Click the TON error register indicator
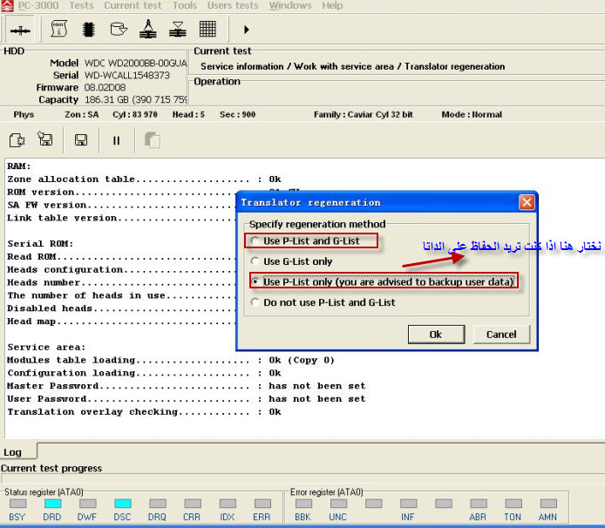This screenshot has width=605, height=528. 513,504
